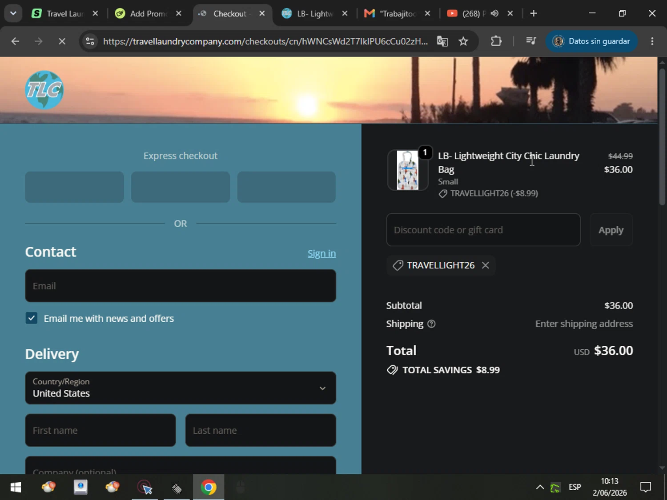Focus the Last name field

261,430
